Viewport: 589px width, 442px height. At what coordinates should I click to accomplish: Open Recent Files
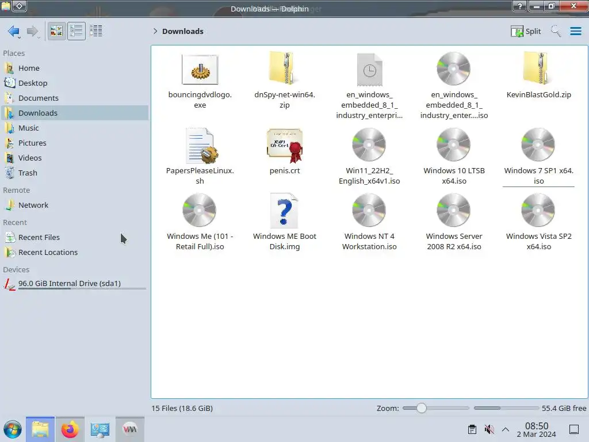pos(74,238)
